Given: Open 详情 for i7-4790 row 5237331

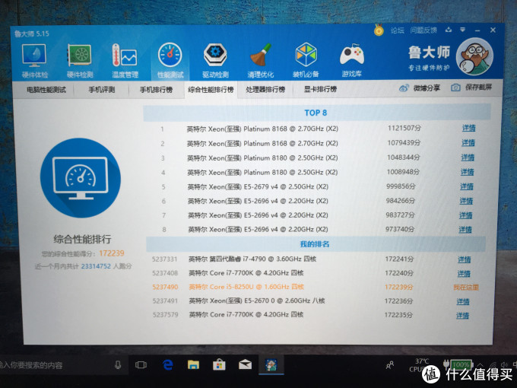Looking at the screenshot, I should point(464,259).
